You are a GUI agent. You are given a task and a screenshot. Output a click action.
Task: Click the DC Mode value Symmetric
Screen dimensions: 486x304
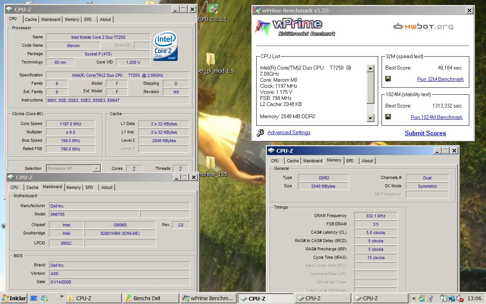pos(428,186)
